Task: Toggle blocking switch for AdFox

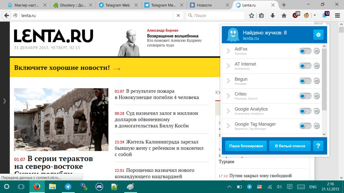Action: click(x=305, y=51)
